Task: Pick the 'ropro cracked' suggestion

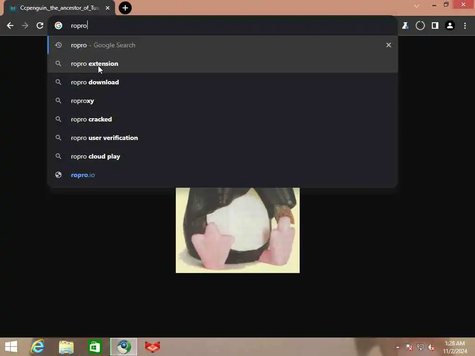Action: (x=223, y=119)
